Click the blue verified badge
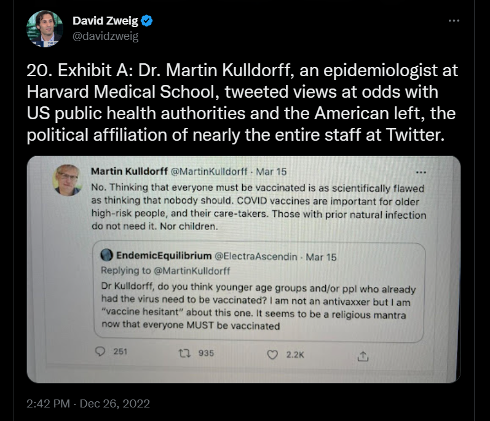490x421 pixels. click(147, 22)
